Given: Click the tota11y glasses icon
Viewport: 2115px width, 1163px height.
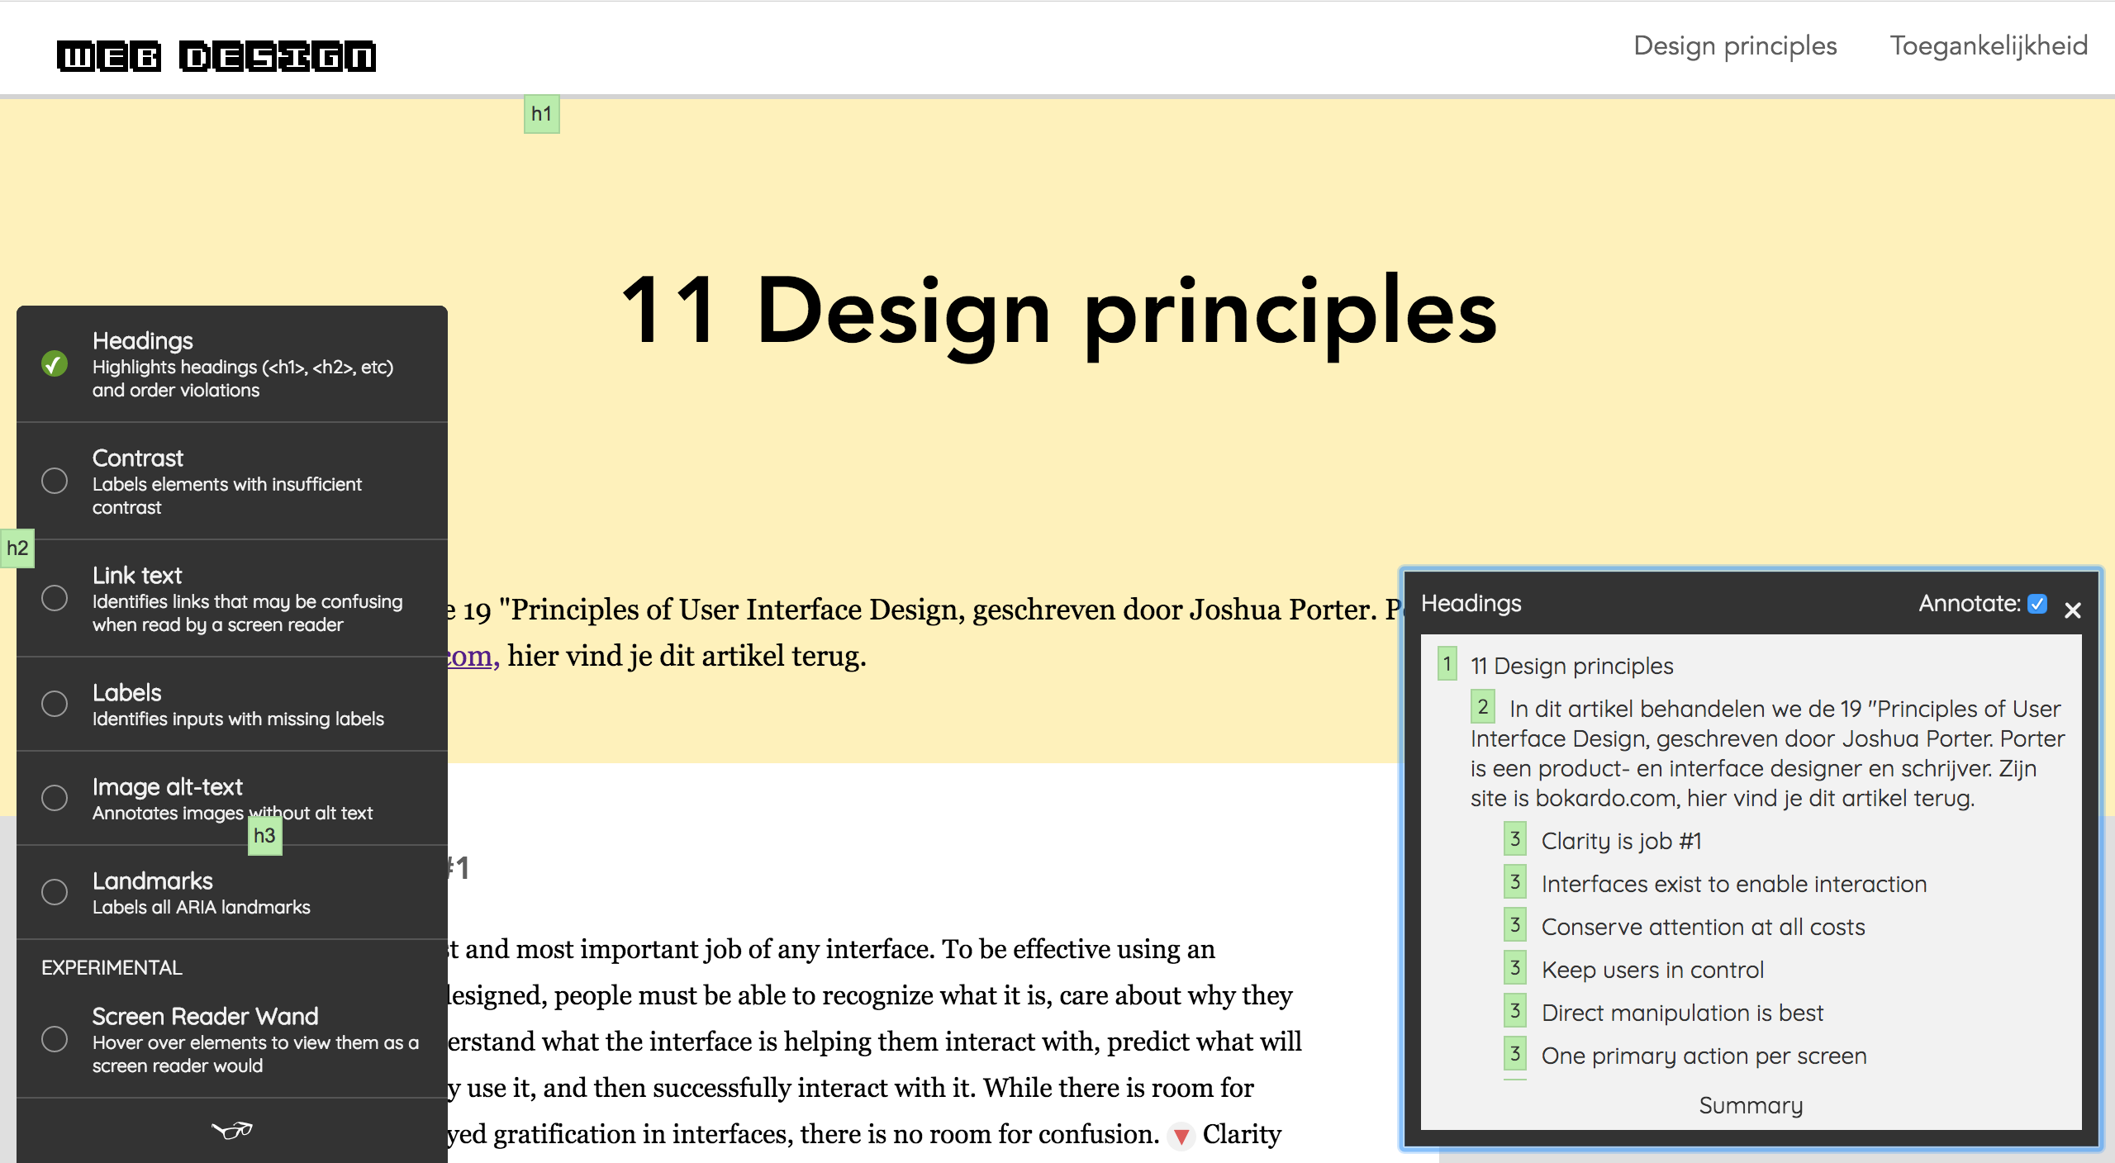Looking at the screenshot, I should (x=232, y=1130).
